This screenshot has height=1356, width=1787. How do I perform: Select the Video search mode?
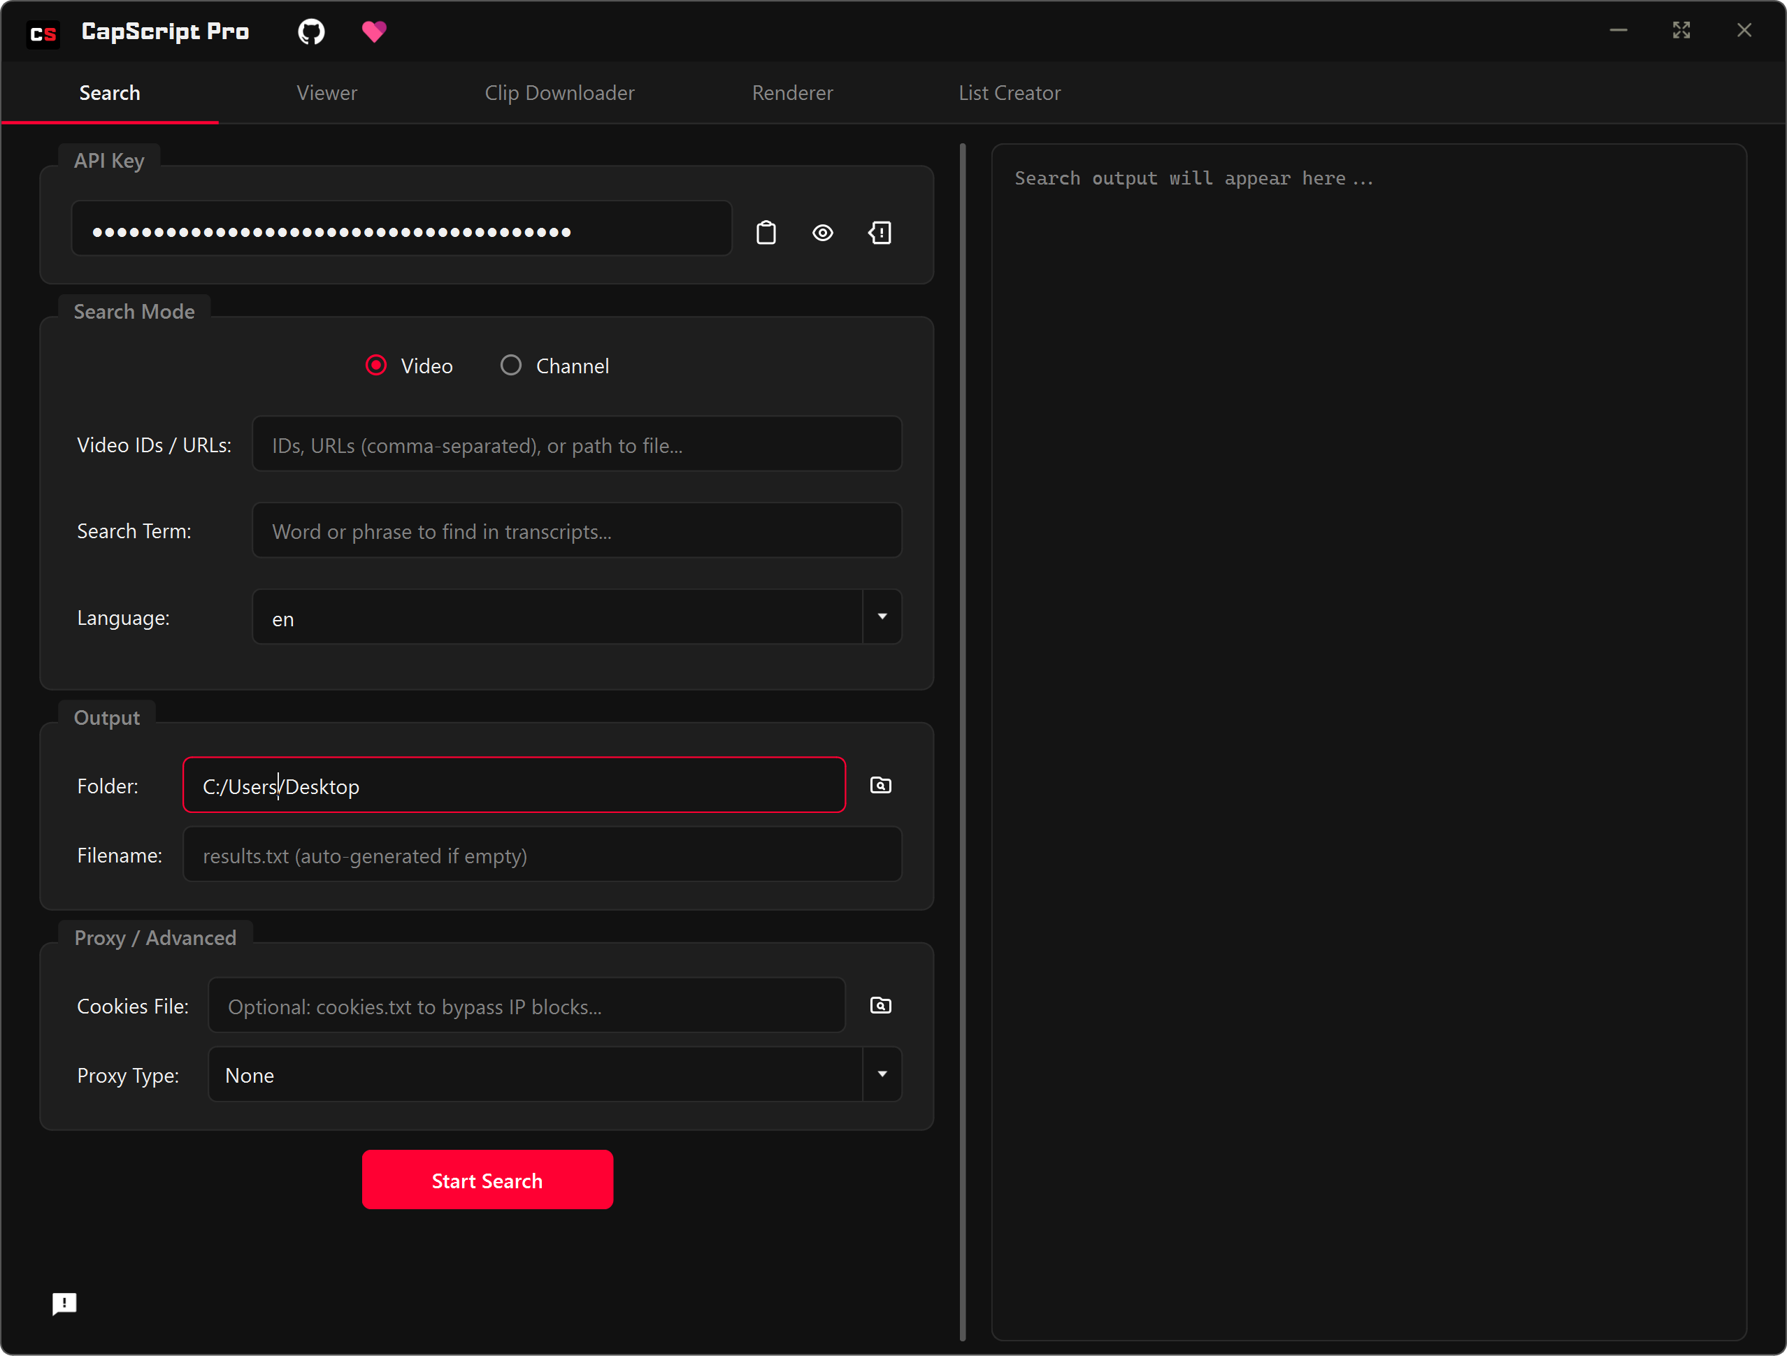click(375, 365)
